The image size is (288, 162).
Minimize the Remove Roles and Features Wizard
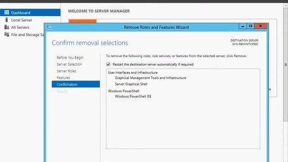point(243,26)
